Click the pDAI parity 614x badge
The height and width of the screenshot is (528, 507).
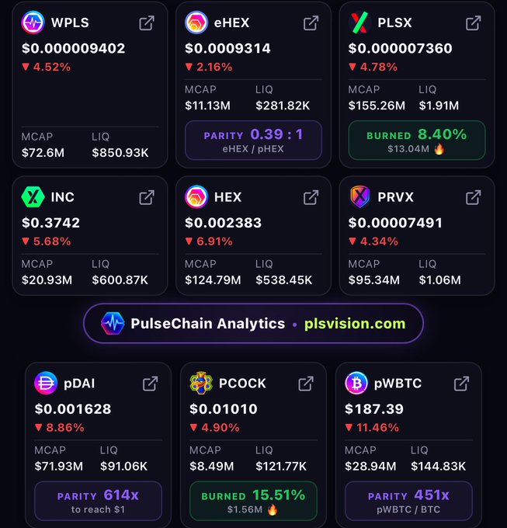(98, 501)
